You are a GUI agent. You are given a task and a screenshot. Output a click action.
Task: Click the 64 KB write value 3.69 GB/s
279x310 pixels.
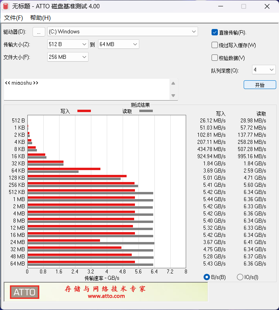point(214,170)
